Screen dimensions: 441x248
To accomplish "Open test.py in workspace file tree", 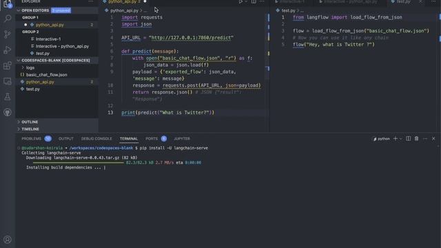I will [x=33, y=89].
